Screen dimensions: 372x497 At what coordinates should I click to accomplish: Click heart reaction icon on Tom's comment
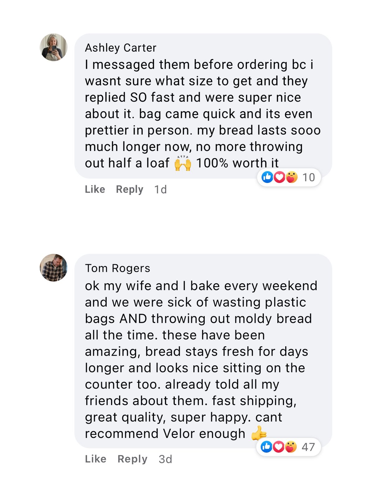tap(279, 447)
